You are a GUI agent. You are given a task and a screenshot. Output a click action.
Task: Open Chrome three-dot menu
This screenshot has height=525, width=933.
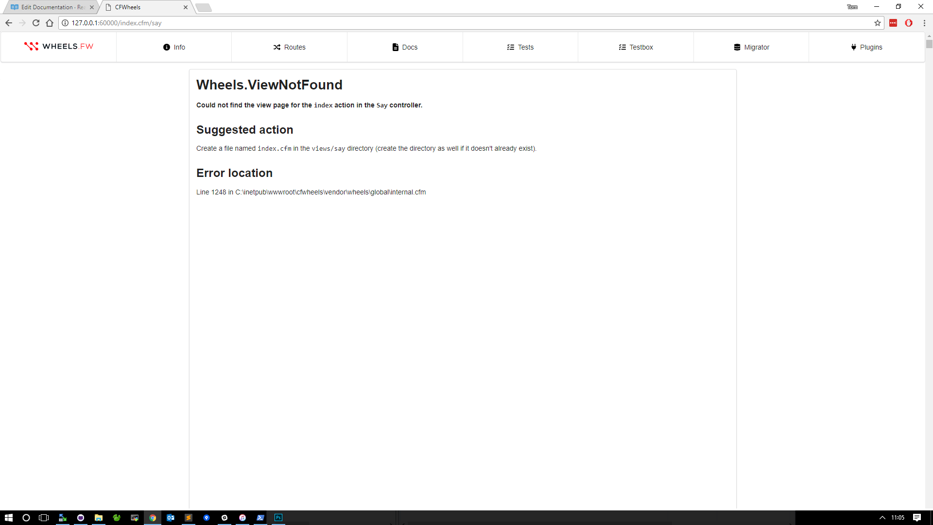point(924,23)
